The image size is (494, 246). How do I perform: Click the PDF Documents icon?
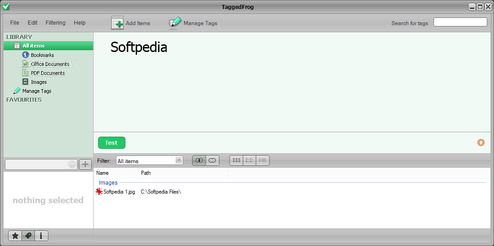point(26,73)
